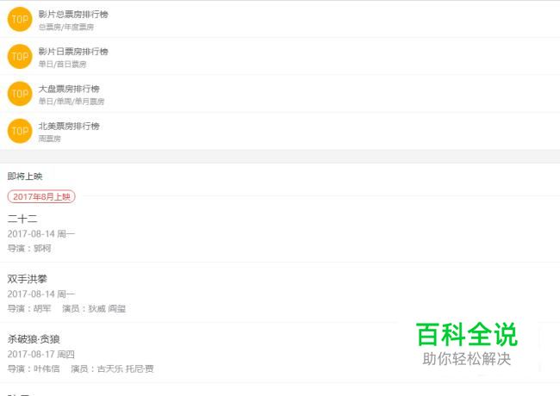Select the 单日/首日票房 subtitle
Image resolution: width=560 pixels, height=396 pixels.
(x=63, y=65)
